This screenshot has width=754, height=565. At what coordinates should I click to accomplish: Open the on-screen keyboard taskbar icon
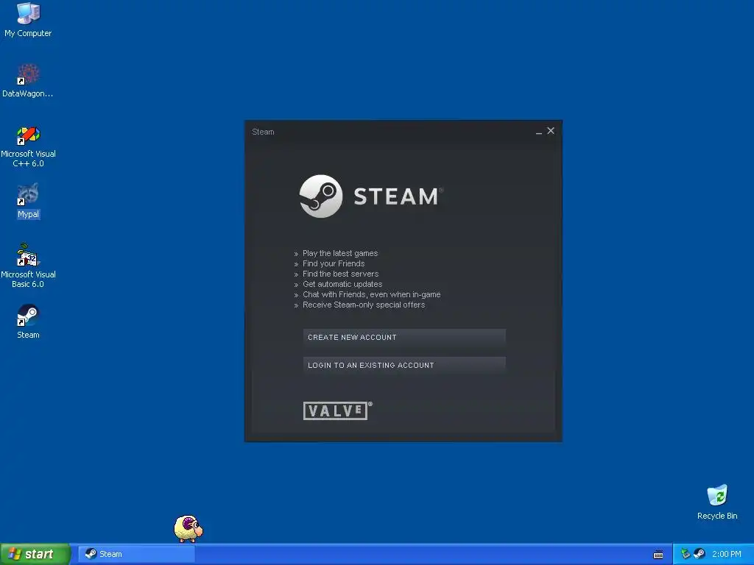coord(658,555)
